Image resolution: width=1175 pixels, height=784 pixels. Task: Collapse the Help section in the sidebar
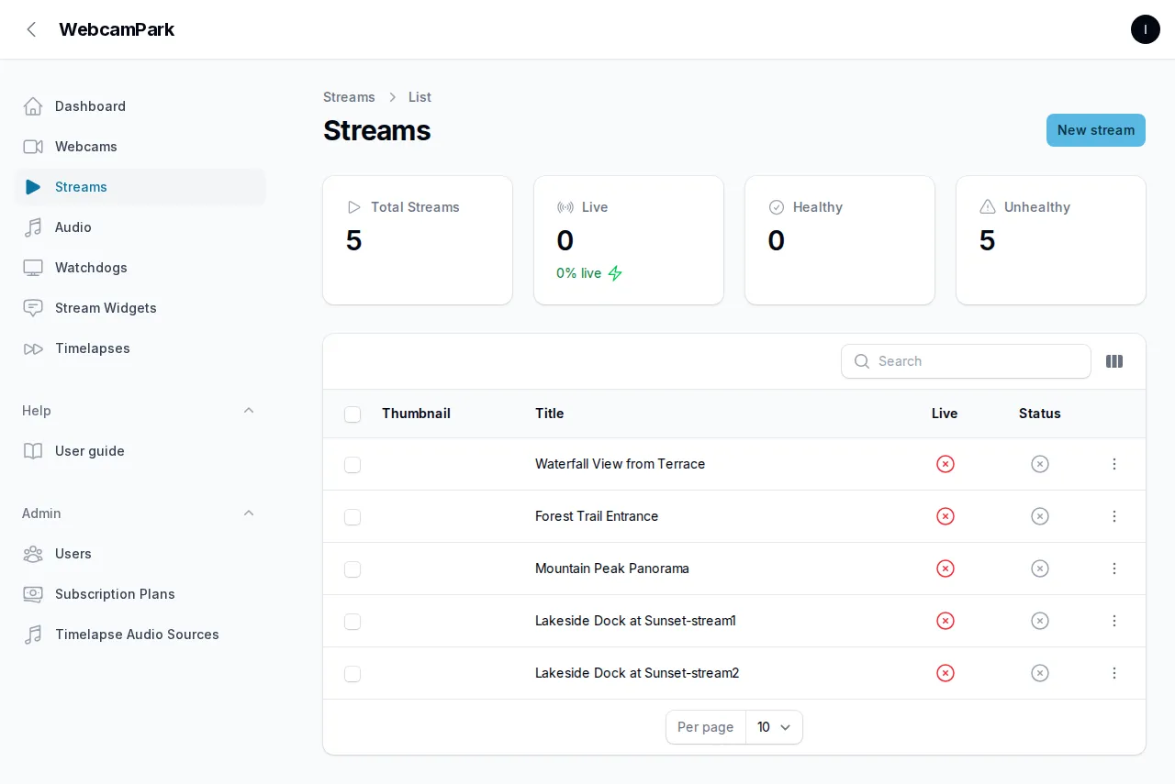pyautogui.click(x=249, y=411)
